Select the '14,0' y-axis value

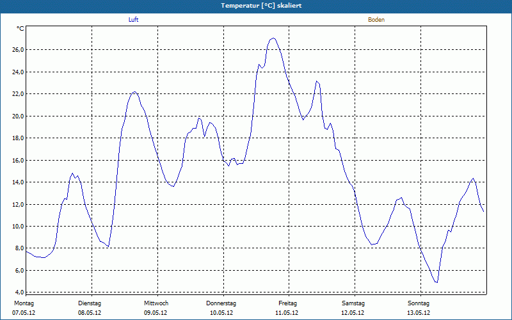coord(19,182)
